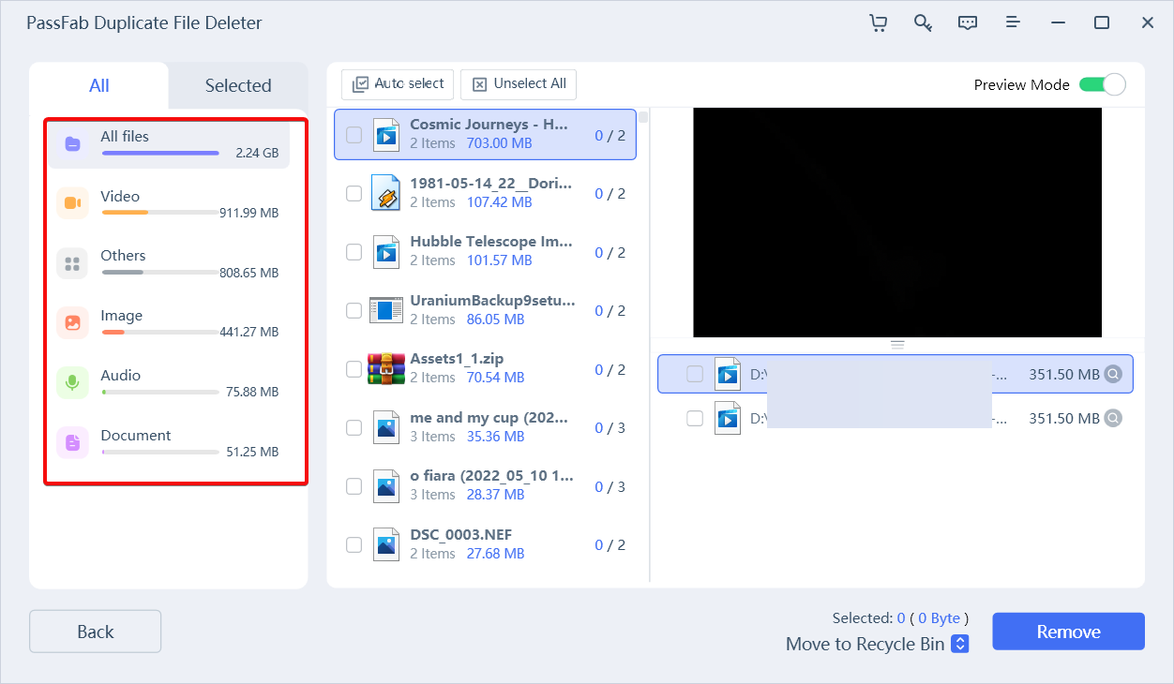Screen dimensions: 1174x684
Task: Click the blue Remove button
Action: pyautogui.click(x=1069, y=632)
